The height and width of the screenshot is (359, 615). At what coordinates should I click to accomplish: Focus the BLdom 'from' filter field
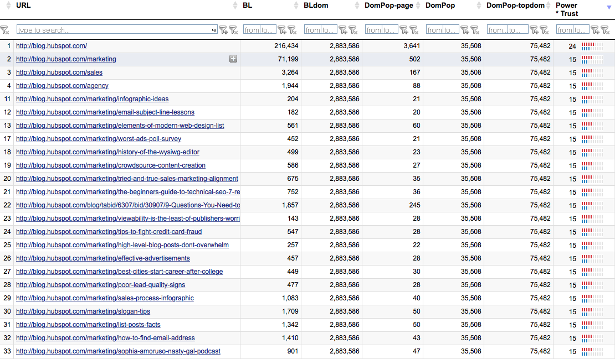[312, 30]
